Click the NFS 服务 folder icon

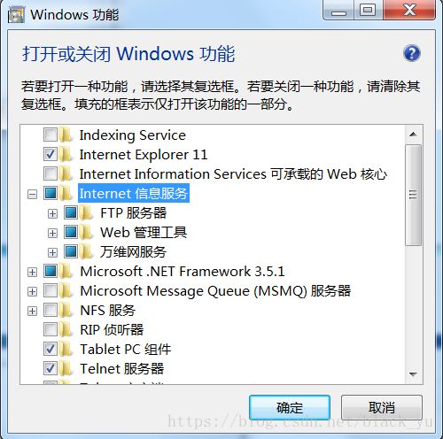click(66, 310)
